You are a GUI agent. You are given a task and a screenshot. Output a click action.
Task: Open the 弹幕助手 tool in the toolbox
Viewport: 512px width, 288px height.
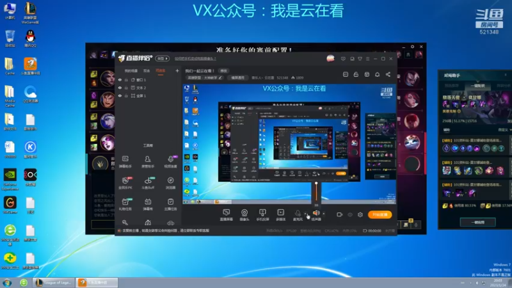(x=125, y=162)
